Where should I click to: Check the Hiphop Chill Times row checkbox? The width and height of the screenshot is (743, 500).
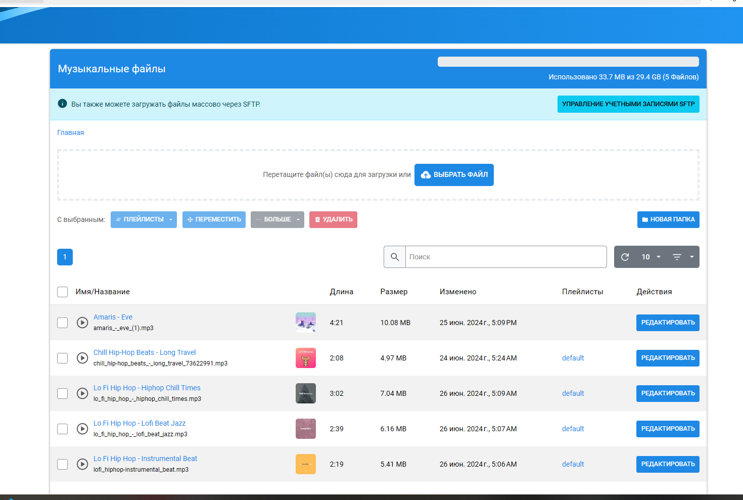point(63,393)
